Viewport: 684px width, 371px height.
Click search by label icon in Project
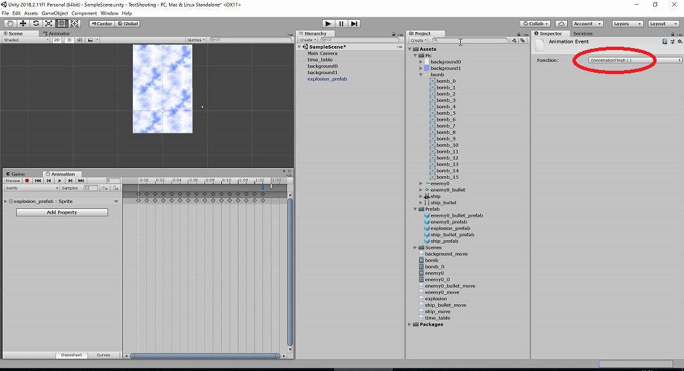click(522, 40)
